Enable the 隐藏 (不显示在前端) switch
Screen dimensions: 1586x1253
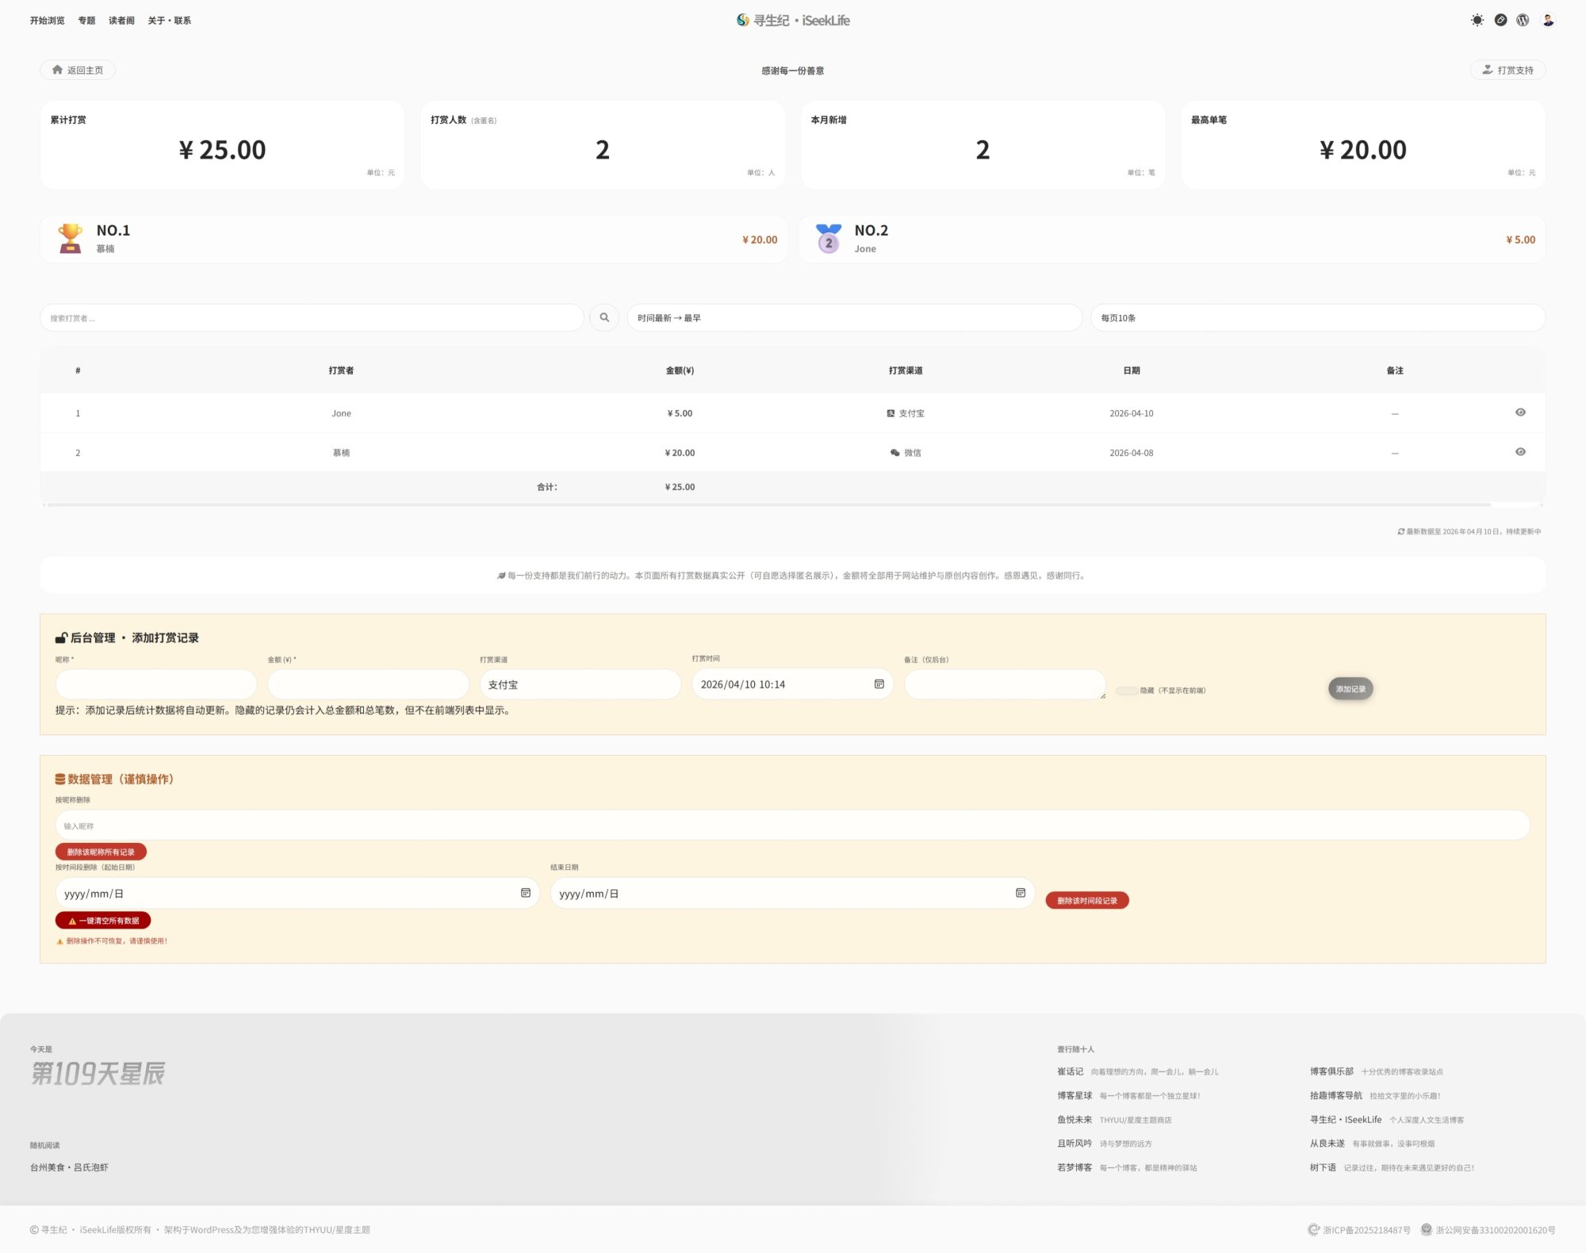(1126, 691)
